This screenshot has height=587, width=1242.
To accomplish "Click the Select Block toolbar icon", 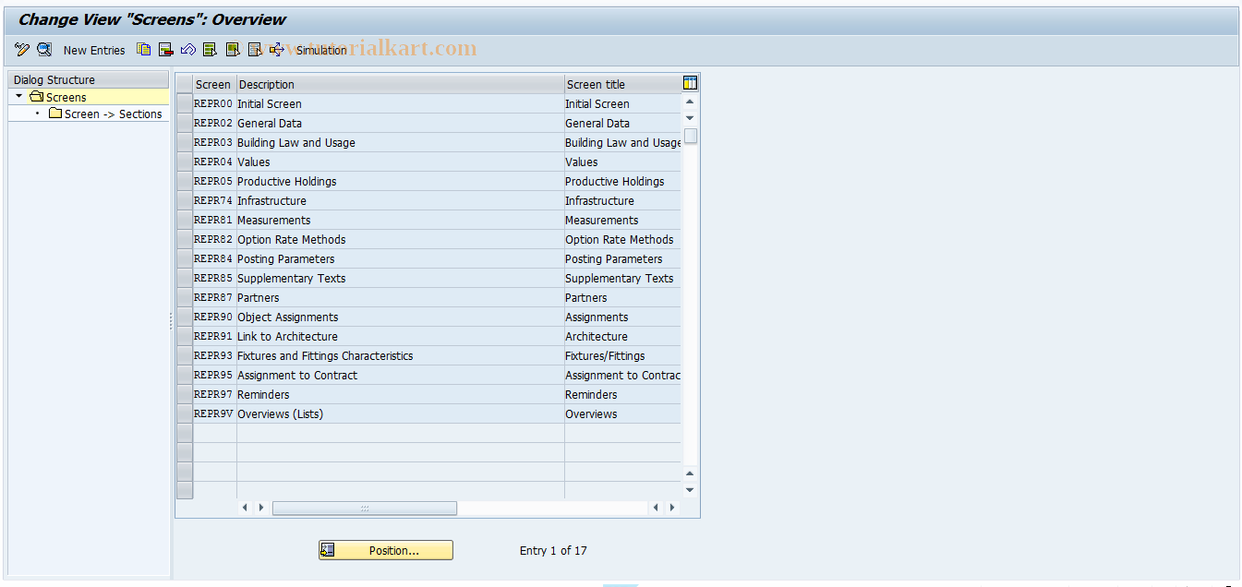I will (233, 50).
